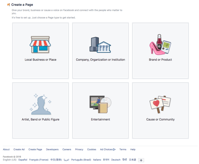
Task: Switch language to 日本語
Action: pyautogui.click(x=132, y=160)
